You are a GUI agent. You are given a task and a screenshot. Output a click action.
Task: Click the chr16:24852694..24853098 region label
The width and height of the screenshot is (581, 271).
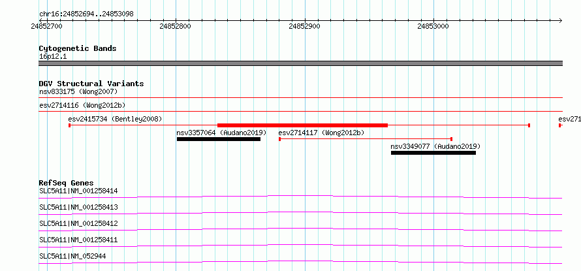(x=86, y=14)
